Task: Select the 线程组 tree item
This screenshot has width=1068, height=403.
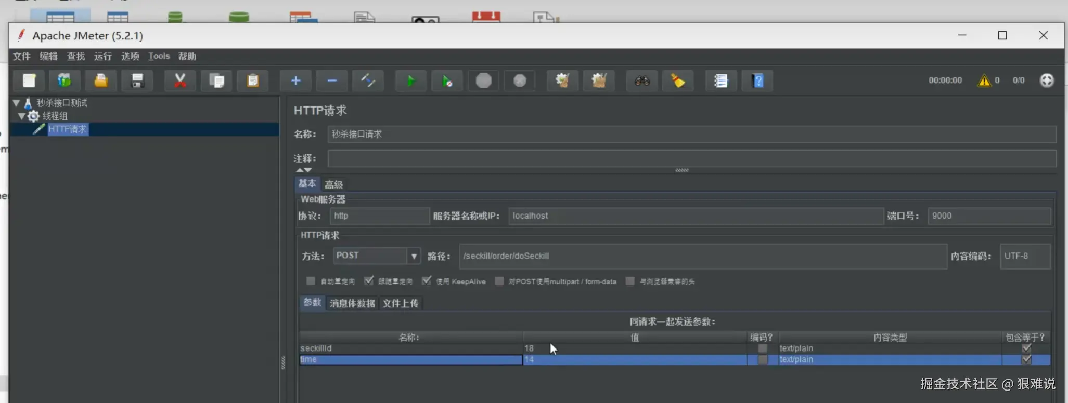Action: tap(55, 116)
